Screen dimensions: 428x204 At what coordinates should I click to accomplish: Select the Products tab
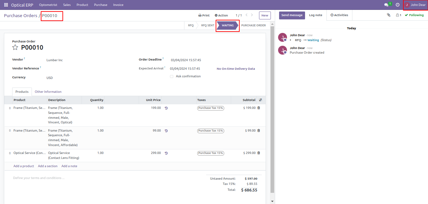coord(22,92)
